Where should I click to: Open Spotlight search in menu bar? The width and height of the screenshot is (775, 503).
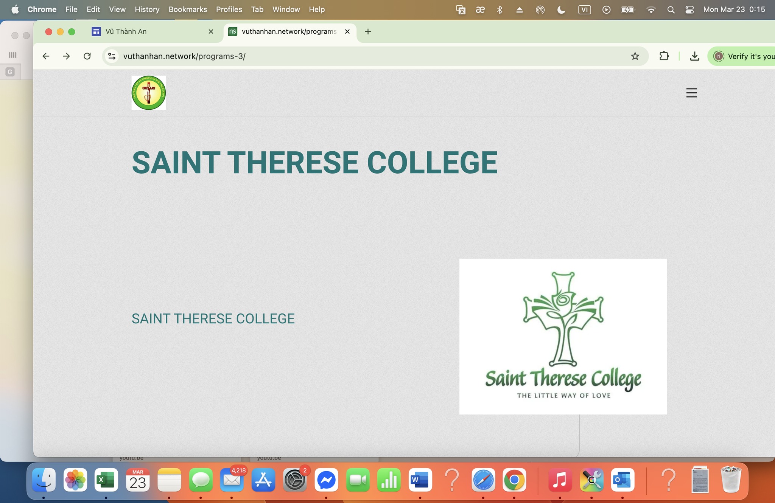[671, 10]
